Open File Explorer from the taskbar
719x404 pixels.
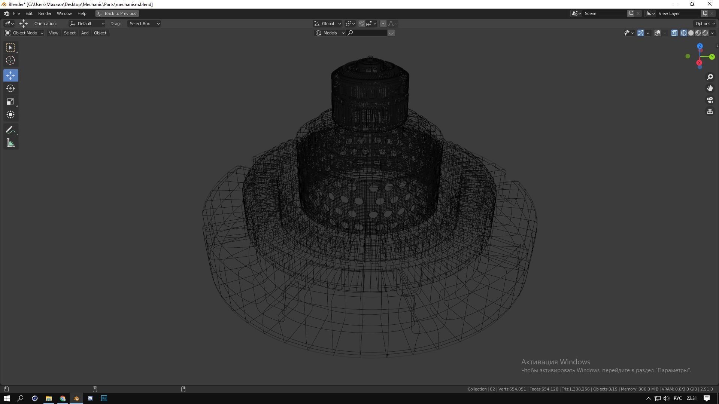coord(49,398)
